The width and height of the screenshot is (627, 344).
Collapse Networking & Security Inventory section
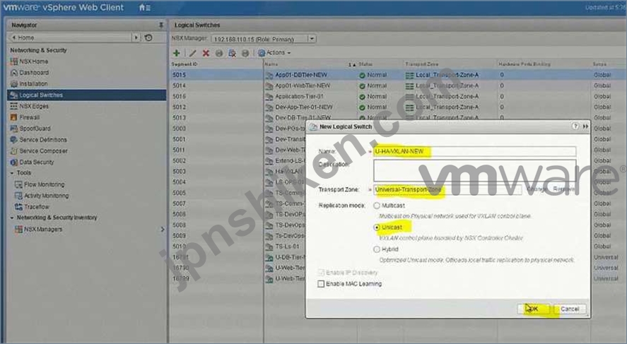(x=12, y=218)
